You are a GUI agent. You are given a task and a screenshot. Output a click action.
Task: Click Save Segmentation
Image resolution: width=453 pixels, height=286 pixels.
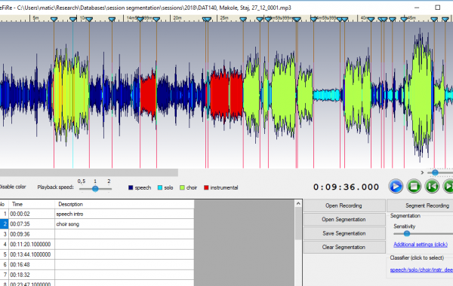point(344,233)
